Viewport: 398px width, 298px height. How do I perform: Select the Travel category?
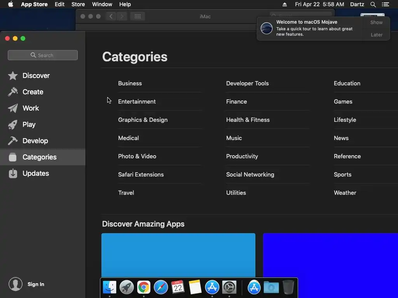[x=126, y=193]
